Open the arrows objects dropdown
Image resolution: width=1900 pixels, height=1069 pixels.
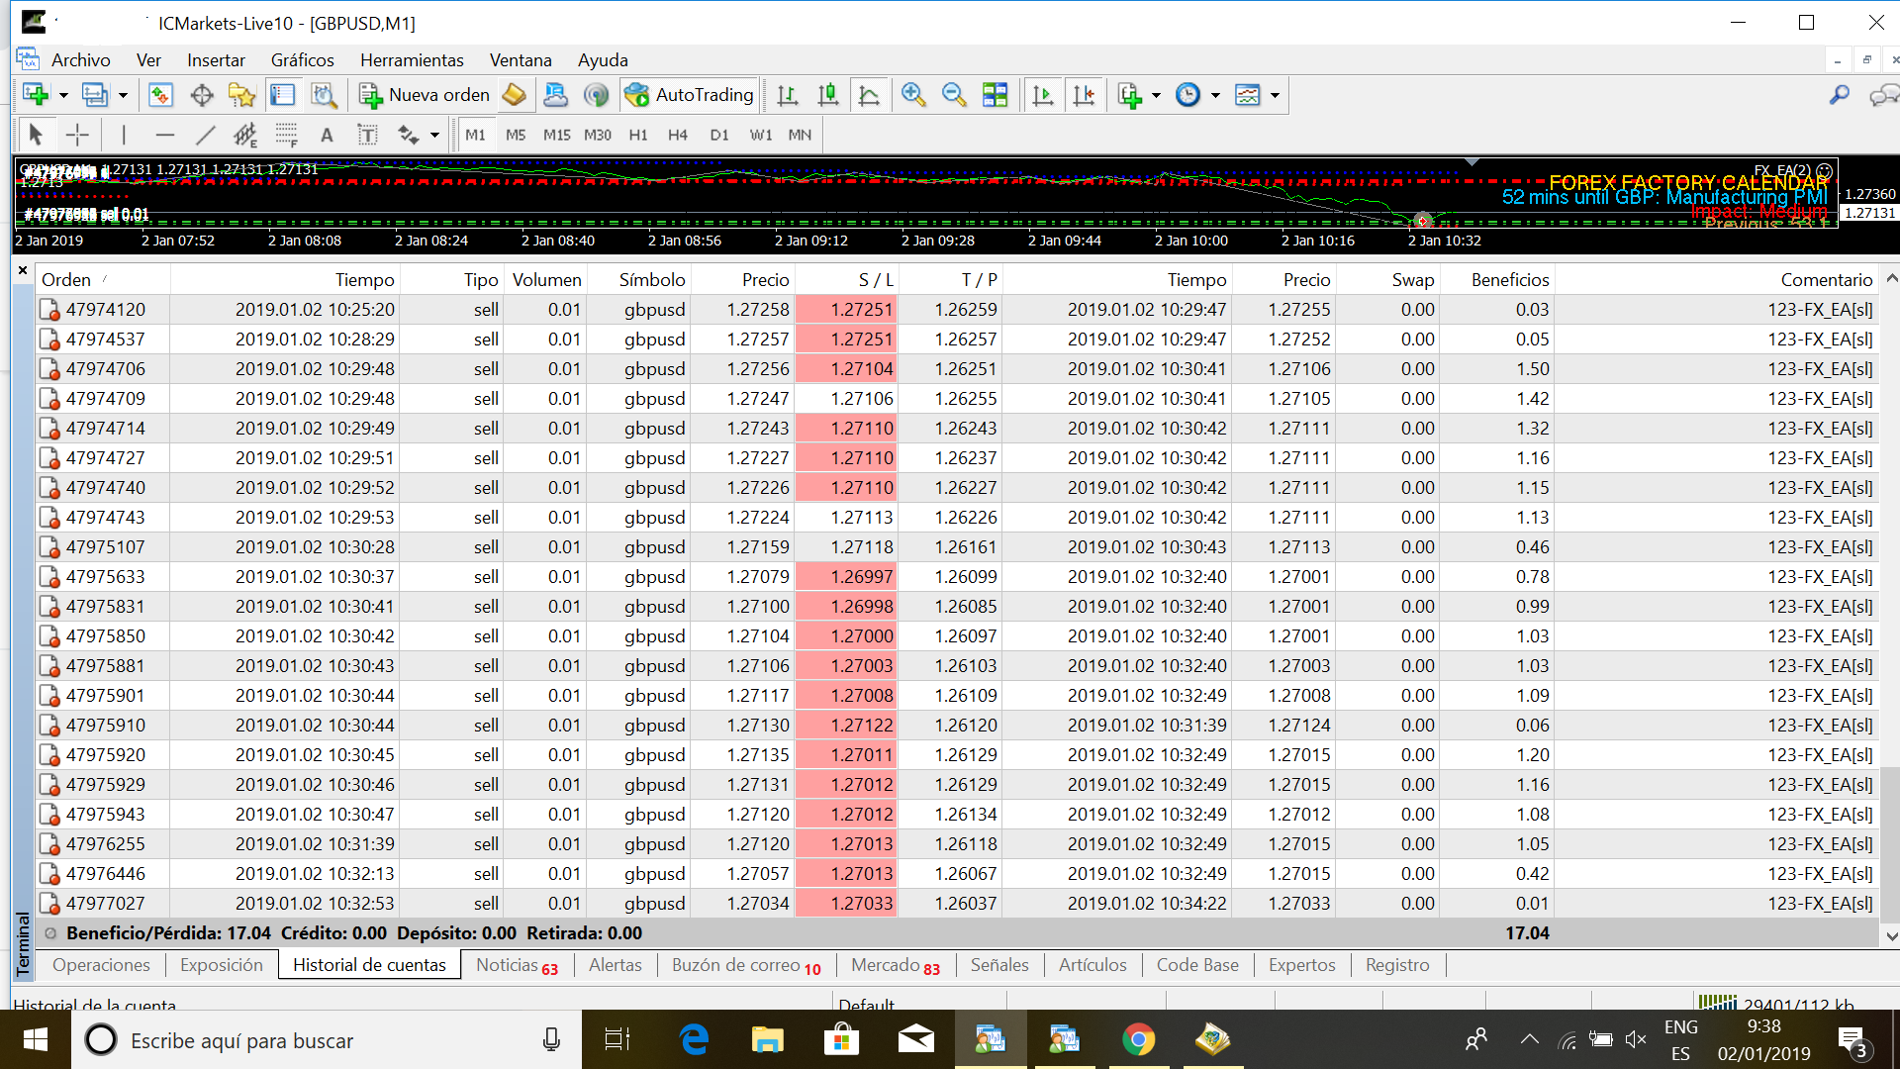click(x=434, y=136)
